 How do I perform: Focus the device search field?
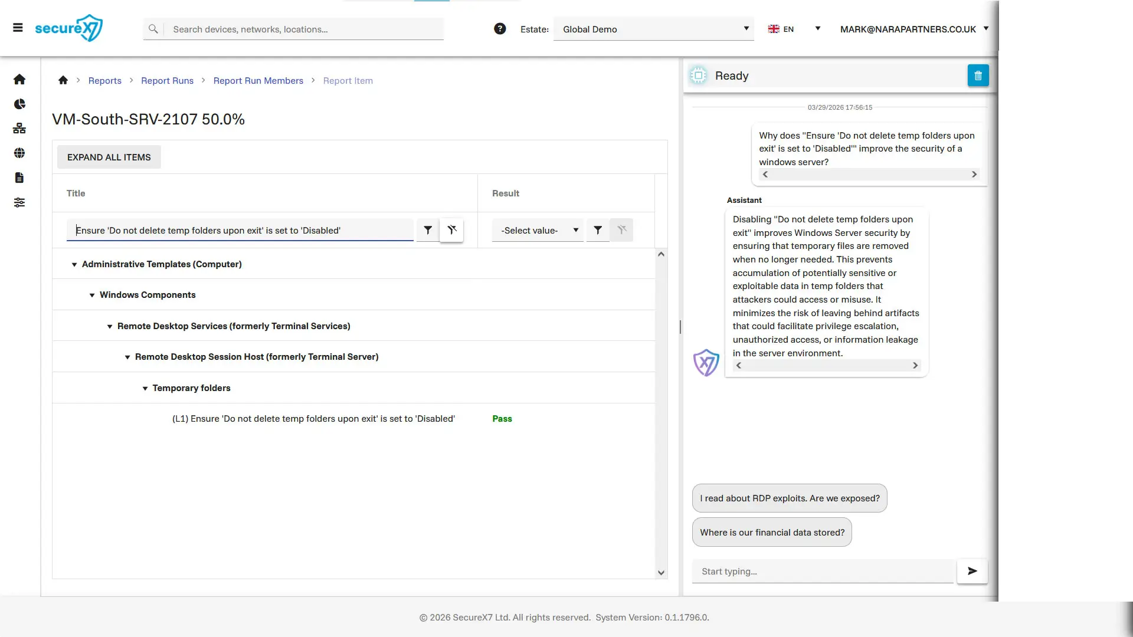tap(304, 29)
